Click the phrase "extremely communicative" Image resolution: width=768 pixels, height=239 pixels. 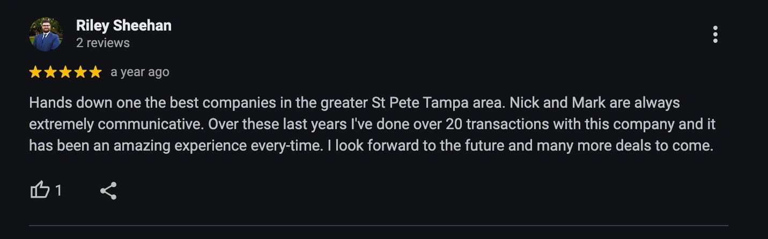[115, 124]
